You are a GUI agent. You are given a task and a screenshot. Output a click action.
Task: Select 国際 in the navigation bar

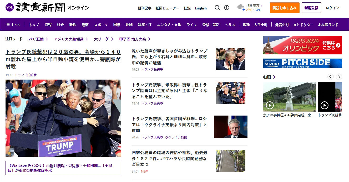(117, 25)
